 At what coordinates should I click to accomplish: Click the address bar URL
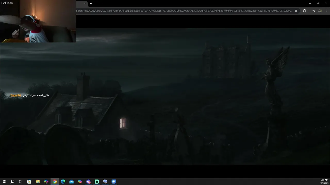(x=184, y=11)
